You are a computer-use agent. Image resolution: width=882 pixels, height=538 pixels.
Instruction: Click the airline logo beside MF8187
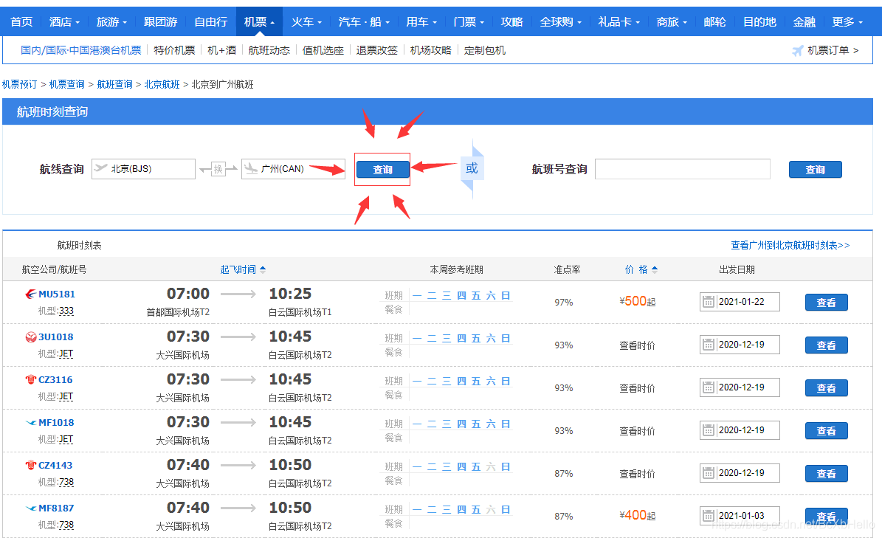[x=31, y=508]
